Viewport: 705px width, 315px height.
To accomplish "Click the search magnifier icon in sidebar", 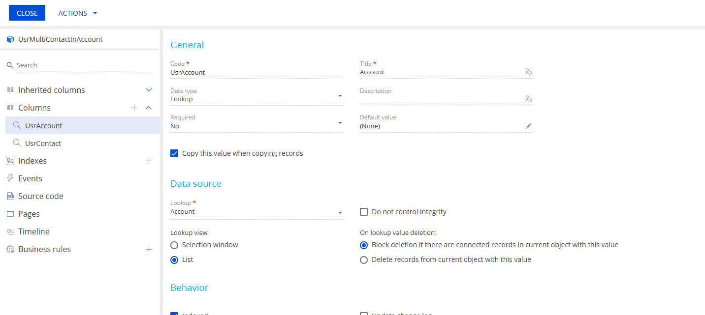I will click(x=10, y=65).
